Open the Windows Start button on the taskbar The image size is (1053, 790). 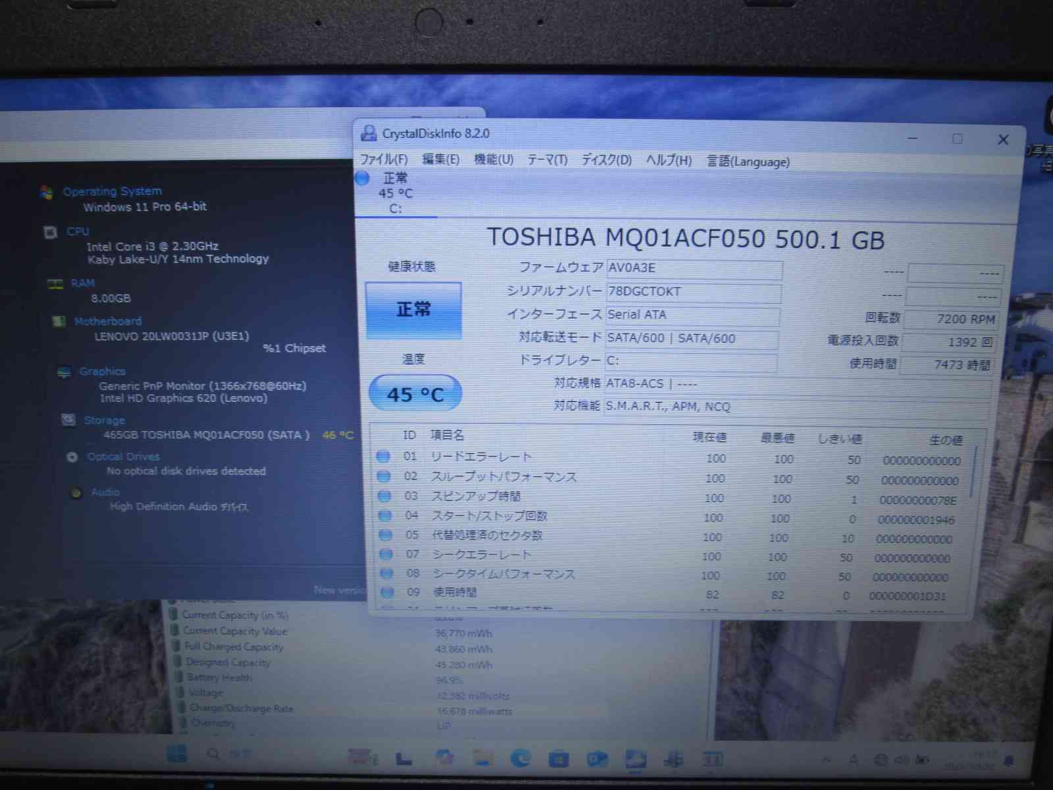click(x=177, y=754)
